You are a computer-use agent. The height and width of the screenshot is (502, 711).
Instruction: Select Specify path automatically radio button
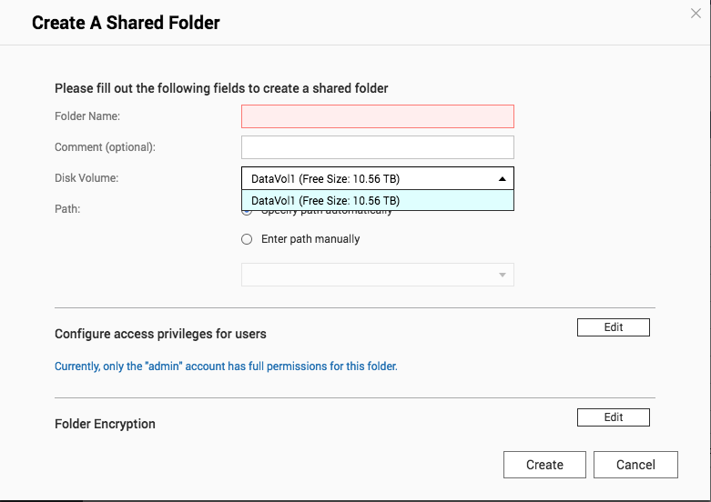point(247,212)
